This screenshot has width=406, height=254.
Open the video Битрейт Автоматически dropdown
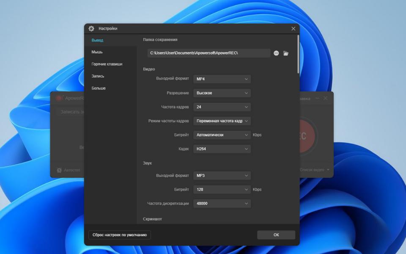point(222,135)
